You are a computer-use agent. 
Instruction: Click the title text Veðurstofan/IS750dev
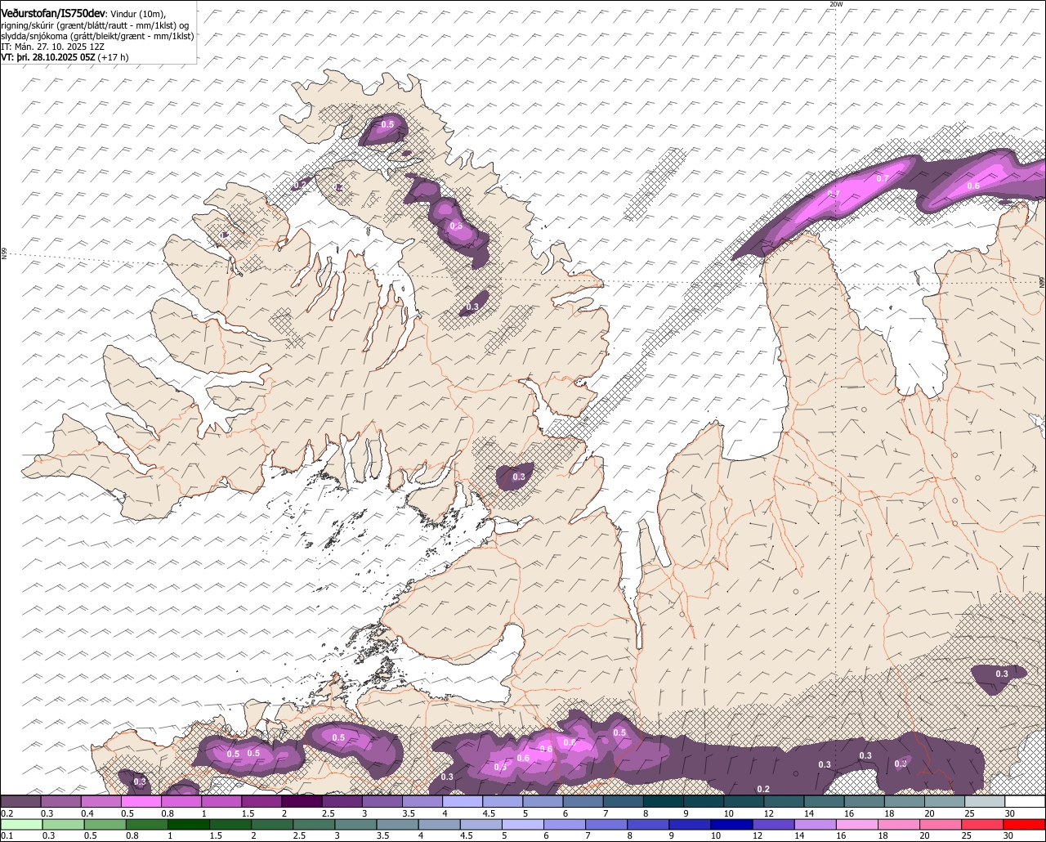(53, 14)
